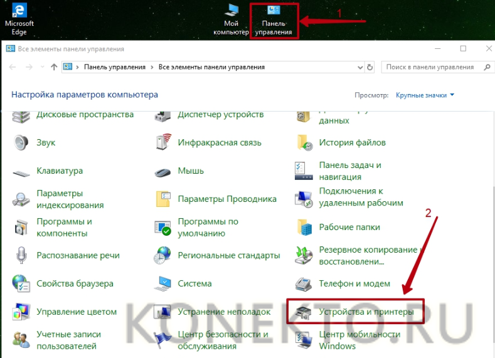
Task: Open the Звук sound icon
Action: tap(21, 142)
